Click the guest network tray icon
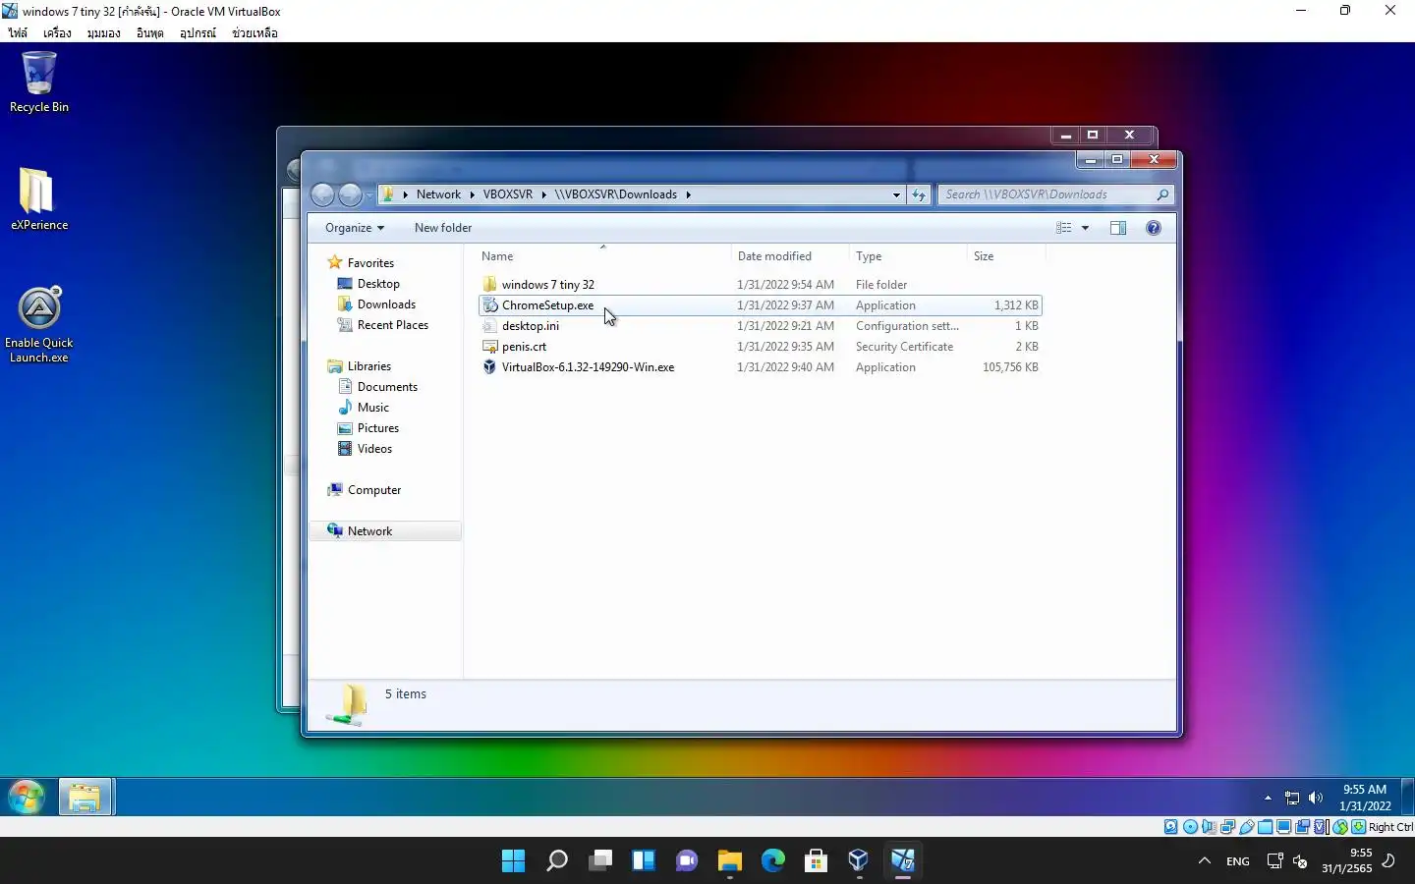 coord(1292,798)
